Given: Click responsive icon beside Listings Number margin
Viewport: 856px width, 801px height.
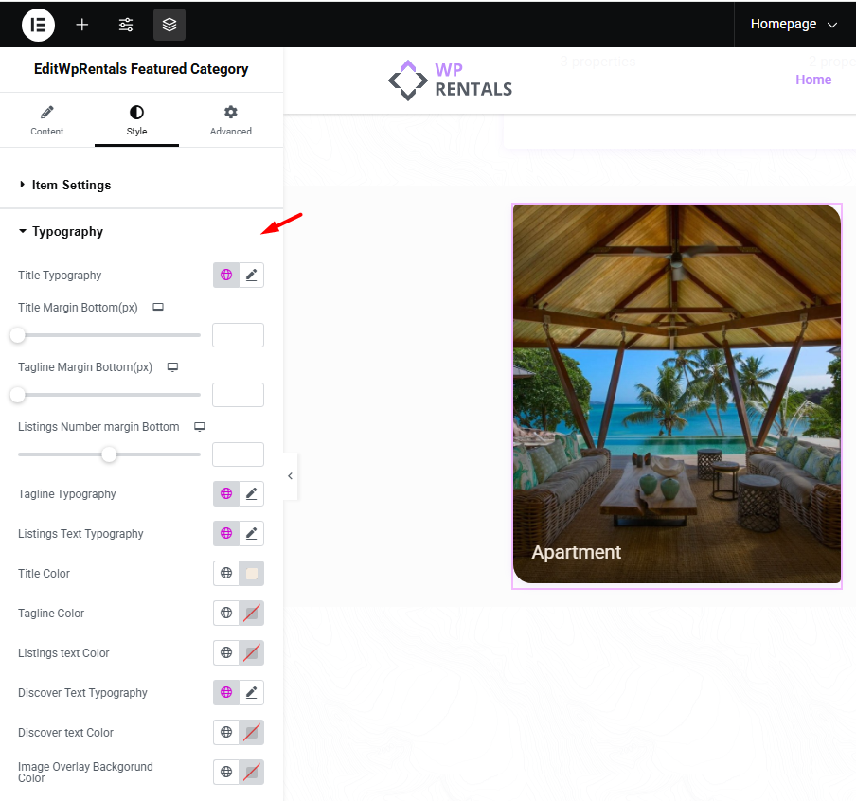Looking at the screenshot, I should pyautogui.click(x=200, y=427).
